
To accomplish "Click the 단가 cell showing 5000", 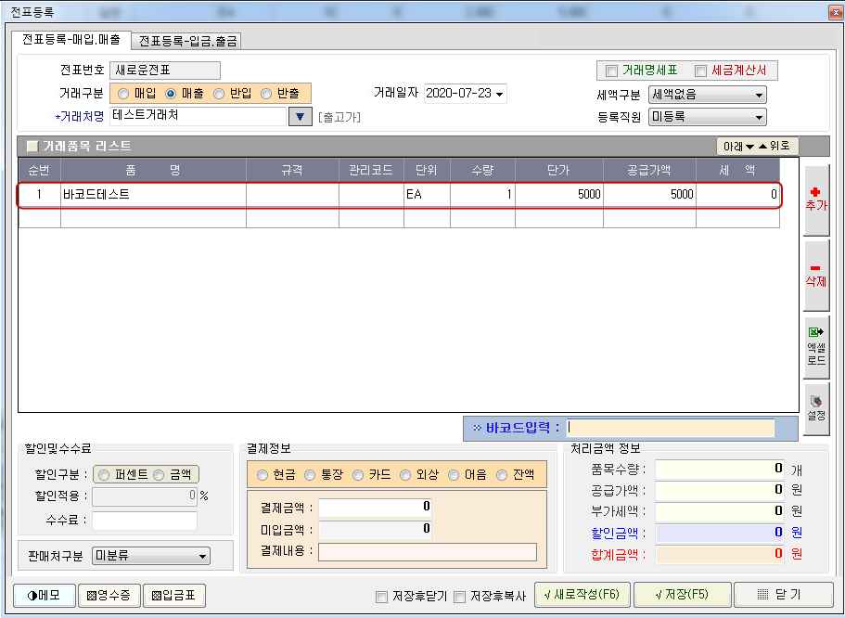I will 558,195.
